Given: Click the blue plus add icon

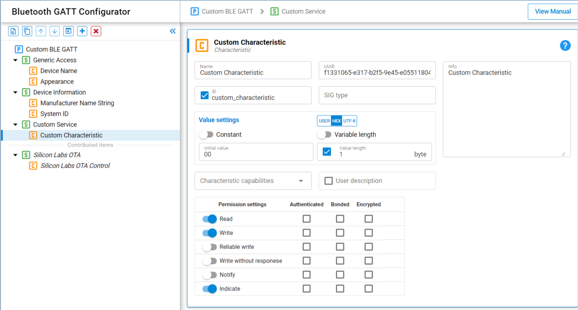Looking at the screenshot, I should click(82, 31).
